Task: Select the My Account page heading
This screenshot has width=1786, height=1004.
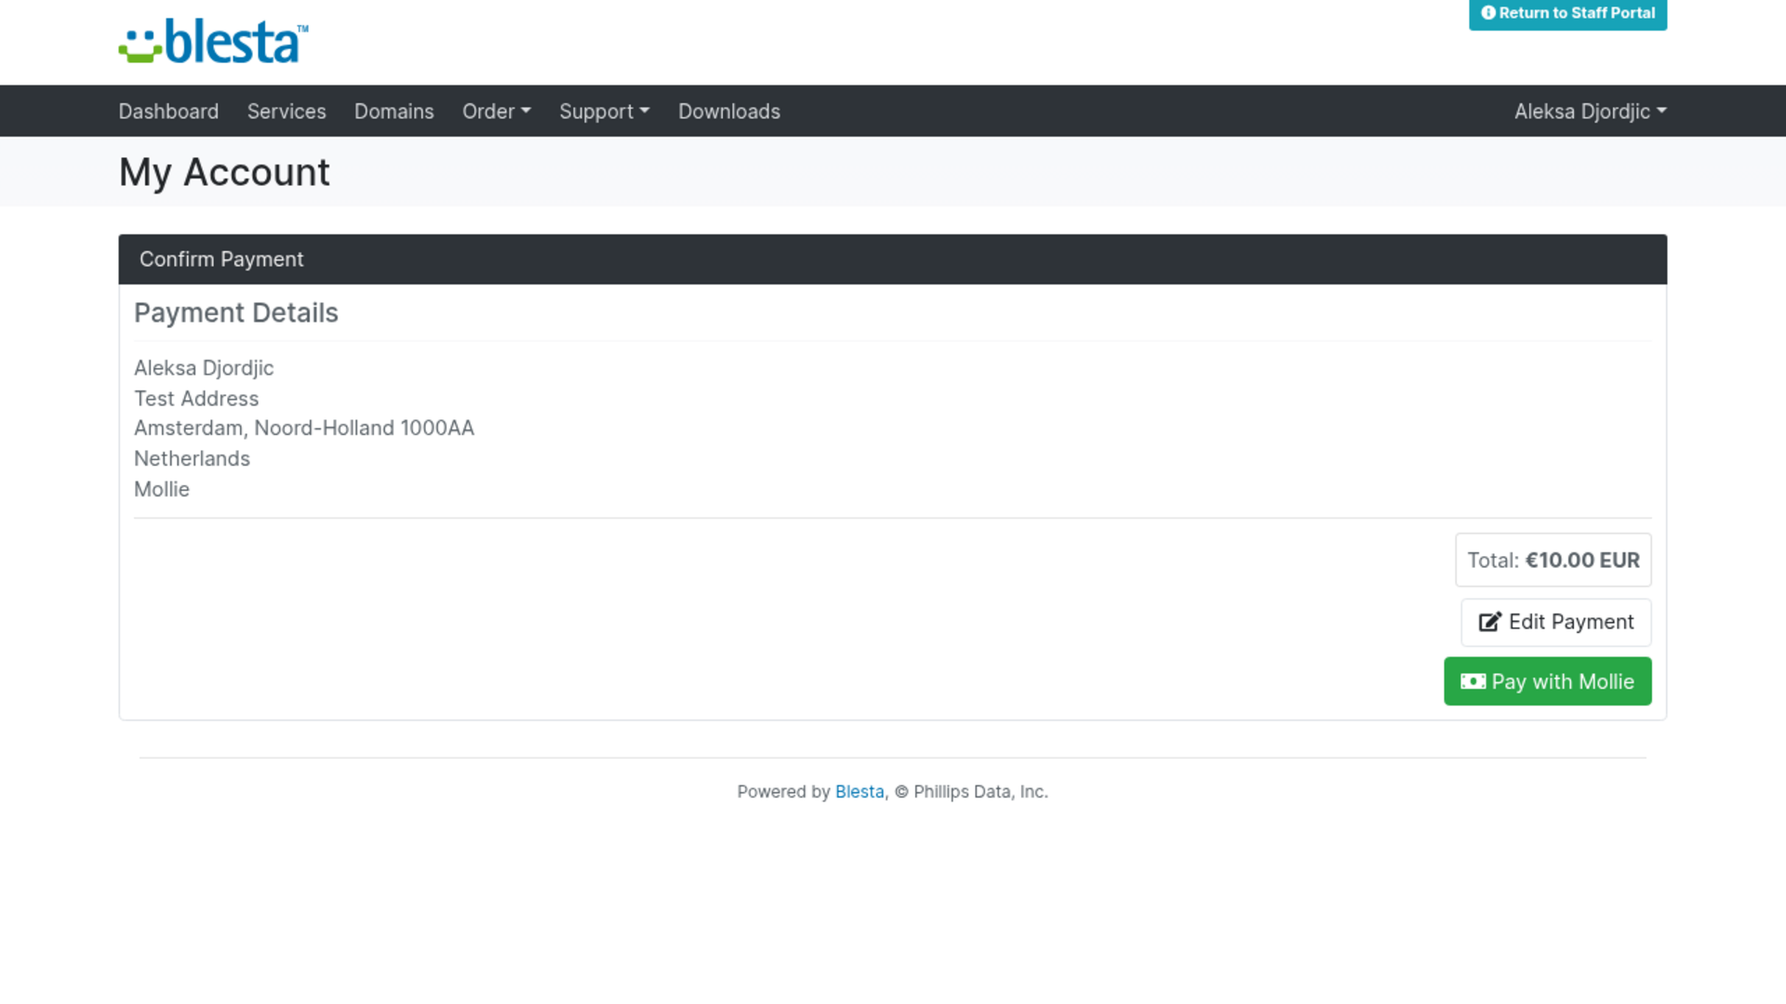Action: [x=224, y=173]
